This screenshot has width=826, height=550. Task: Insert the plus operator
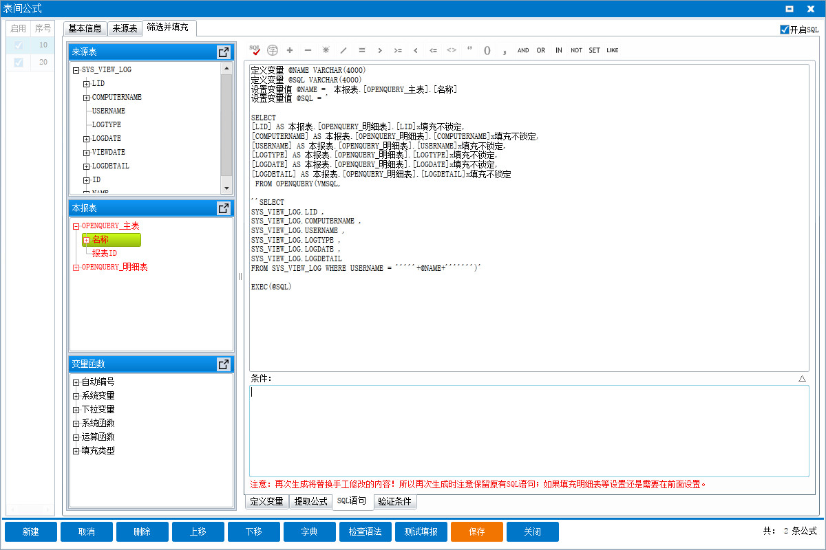point(290,50)
